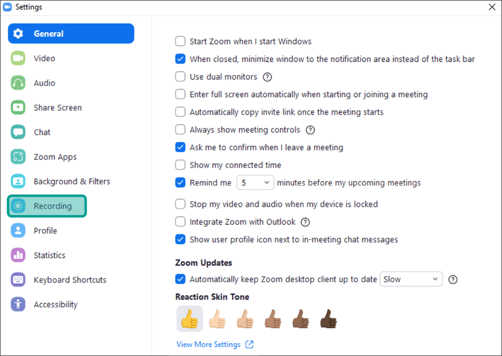The width and height of the screenshot is (502, 356).
Task: Click the Background & Filters icon
Action: point(18,182)
